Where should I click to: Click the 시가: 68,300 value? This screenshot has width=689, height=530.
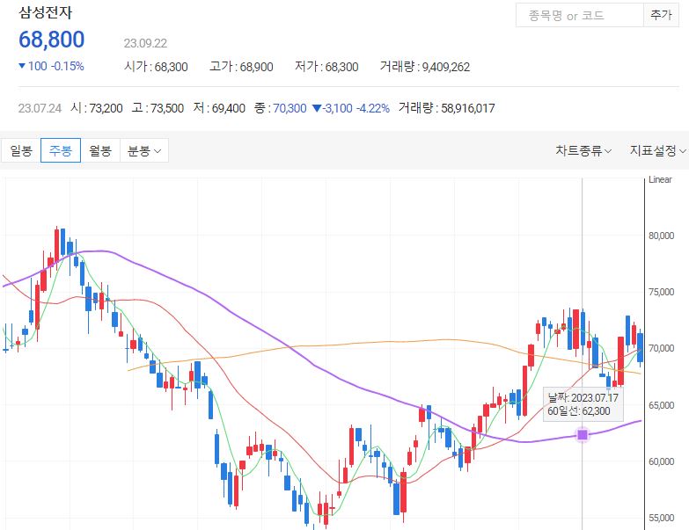(x=156, y=67)
